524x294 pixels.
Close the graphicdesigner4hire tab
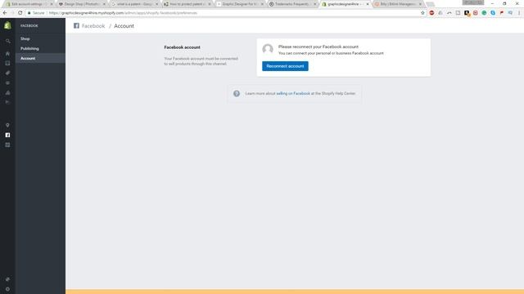368,4
